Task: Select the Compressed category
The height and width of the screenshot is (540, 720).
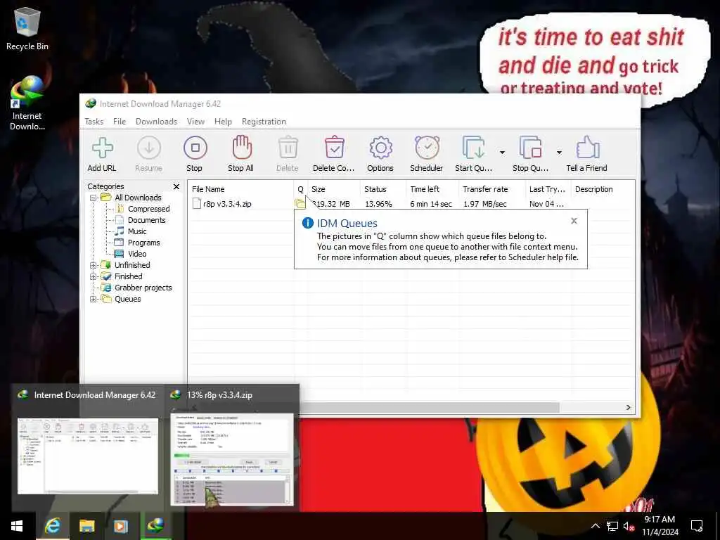Action: coord(149,209)
